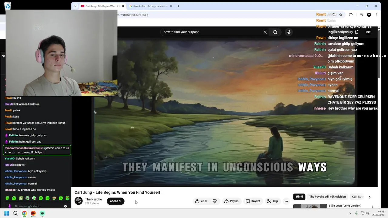Create a clip with Klip button
The height and width of the screenshot is (218, 388).
tap(273, 201)
